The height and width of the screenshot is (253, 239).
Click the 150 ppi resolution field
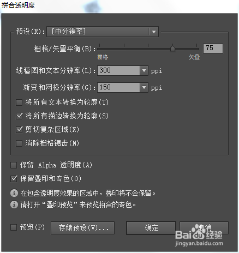tap(118, 88)
